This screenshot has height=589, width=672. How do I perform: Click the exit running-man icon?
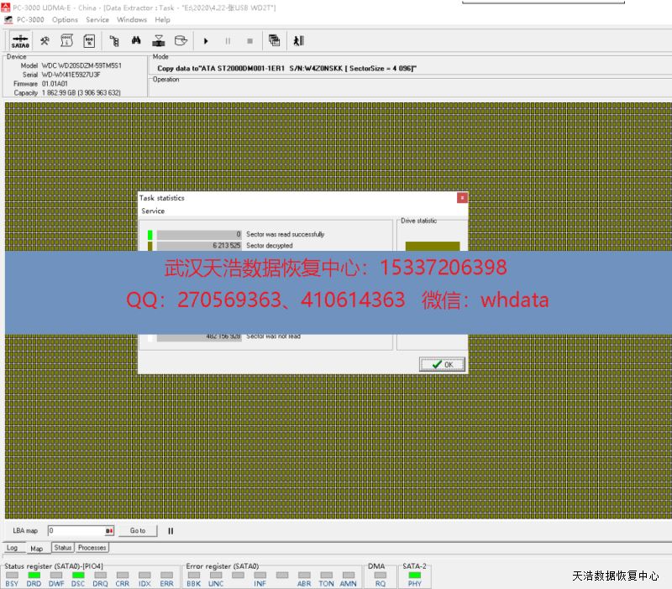tap(298, 40)
